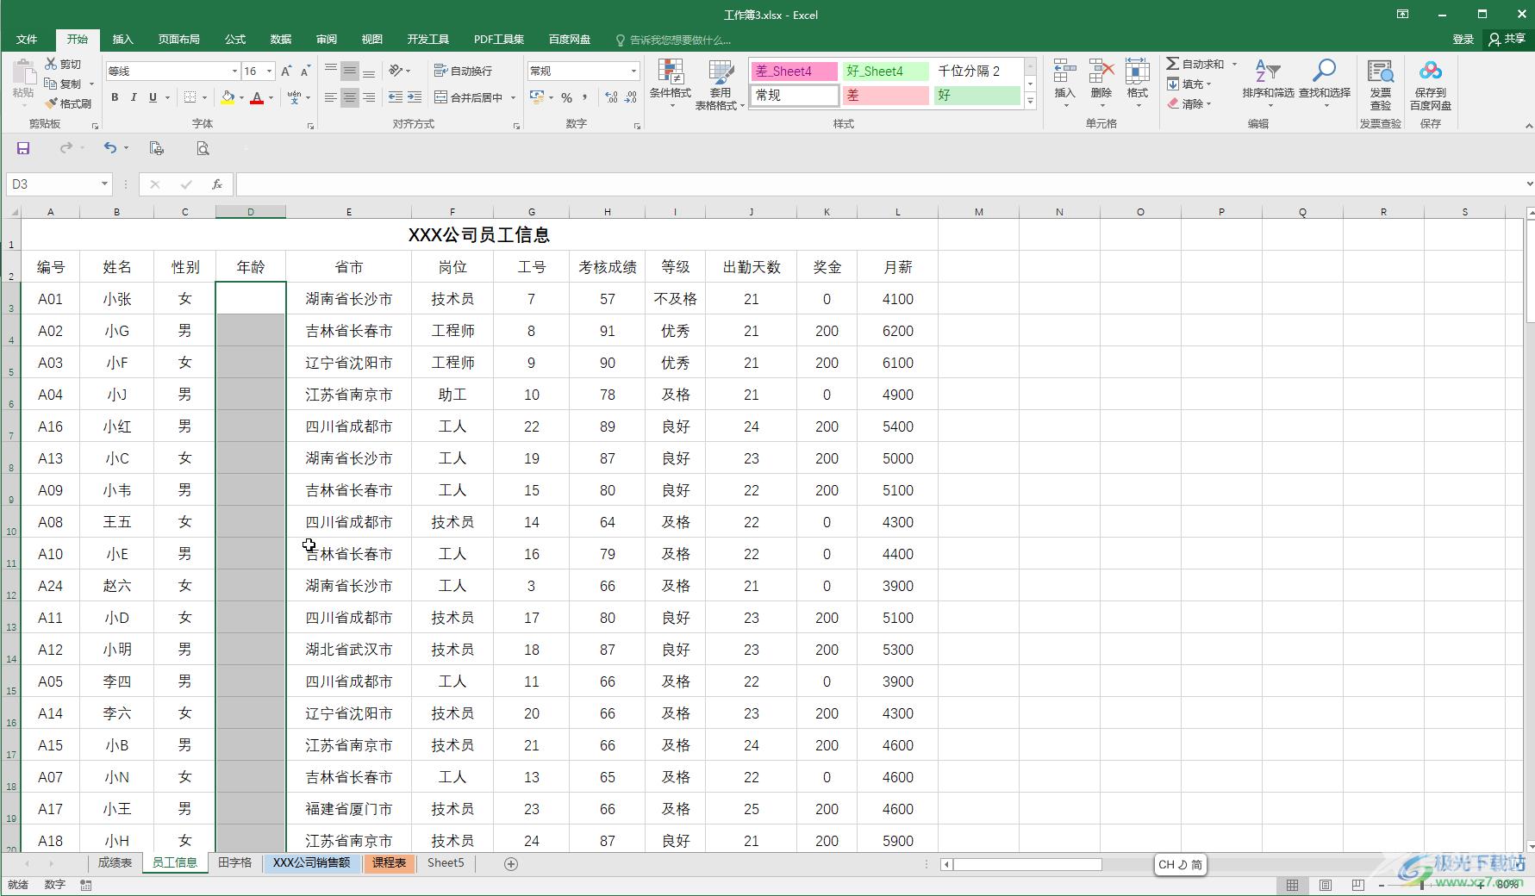Open the font name dropdown
The height and width of the screenshot is (896, 1535).
234,71
